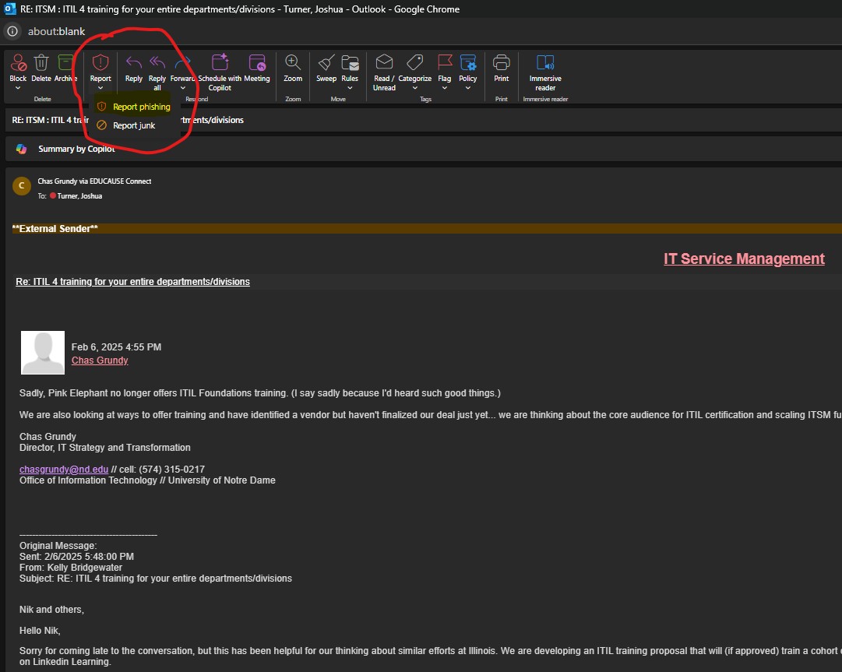Expand the Block dropdown chevron
842x672 pixels.
(18, 88)
